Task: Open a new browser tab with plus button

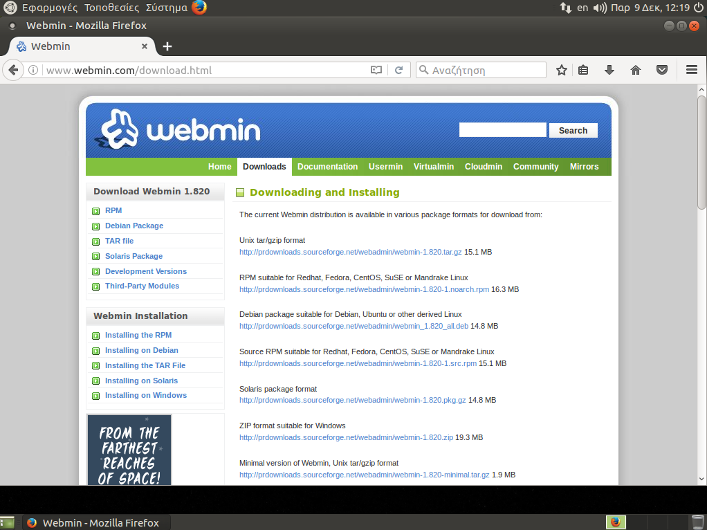Action: coord(167,46)
